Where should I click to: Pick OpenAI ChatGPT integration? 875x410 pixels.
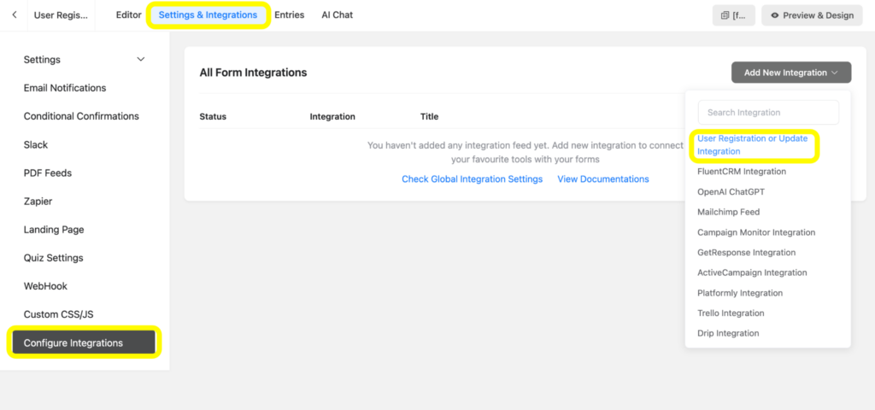(x=731, y=192)
